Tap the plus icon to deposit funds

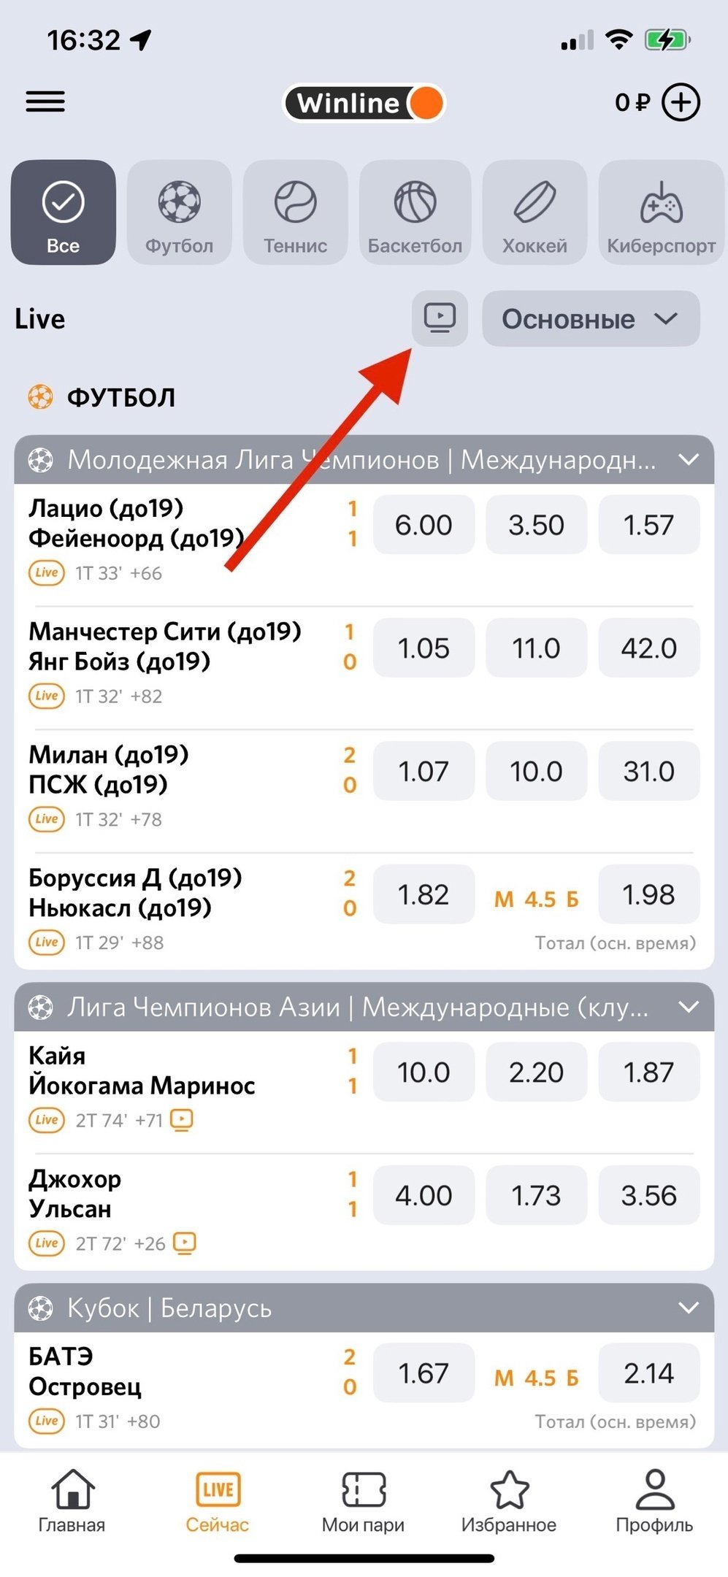[681, 102]
